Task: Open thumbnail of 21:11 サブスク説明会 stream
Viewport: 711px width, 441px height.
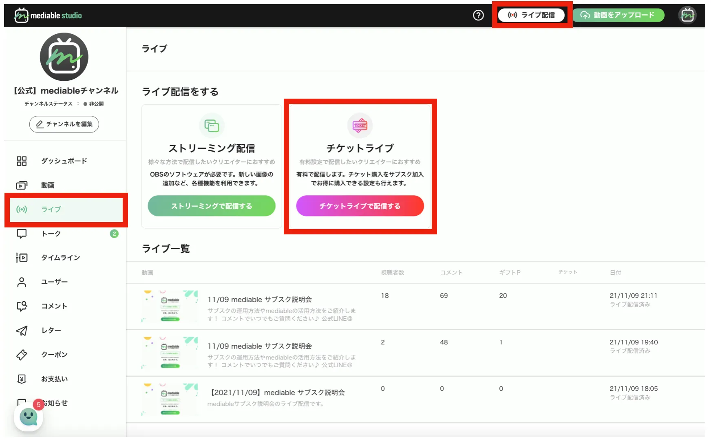Action: (x=170, y=306)
